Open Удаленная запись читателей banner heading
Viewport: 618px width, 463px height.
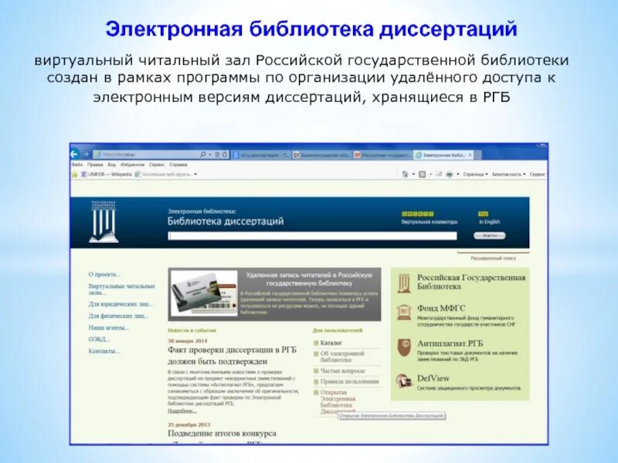point(309,279)
